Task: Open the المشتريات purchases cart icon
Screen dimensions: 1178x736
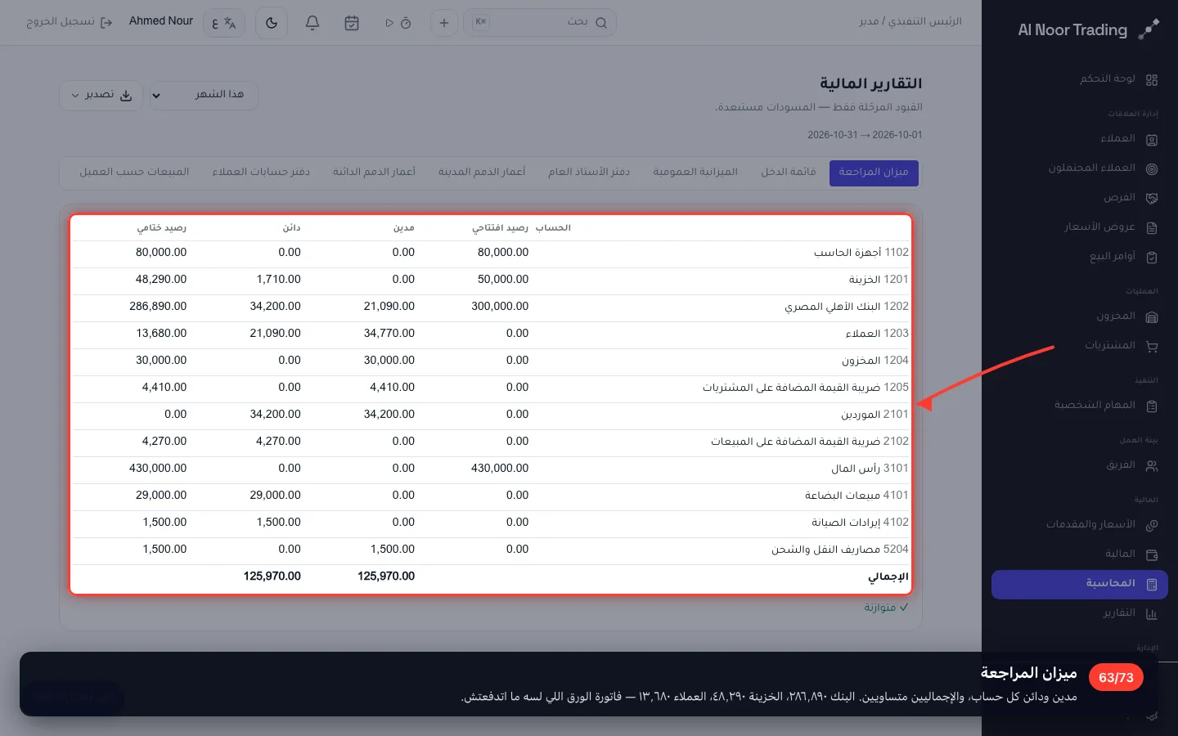Action: (x=1152, y=346)
